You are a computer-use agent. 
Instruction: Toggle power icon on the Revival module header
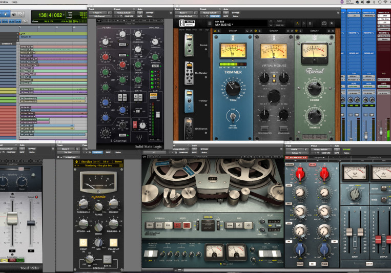[x=297, y=31]
